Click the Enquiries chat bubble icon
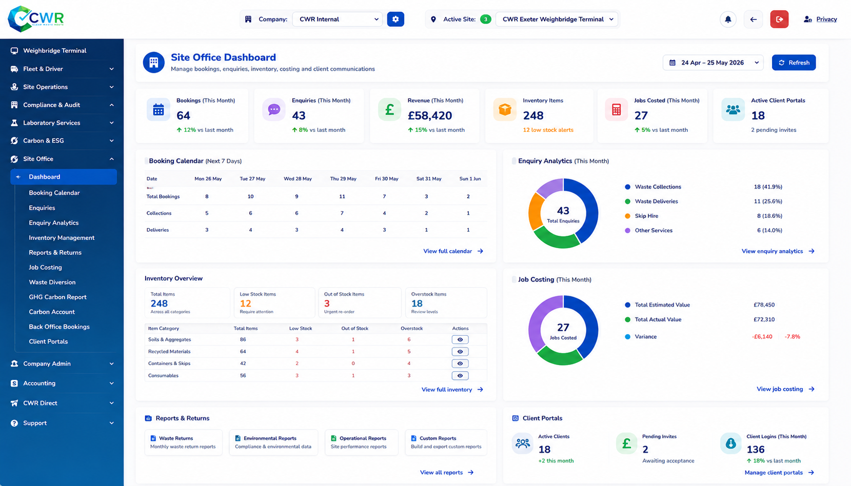Viewport: 851px width, 486px height. pos(274,110)
